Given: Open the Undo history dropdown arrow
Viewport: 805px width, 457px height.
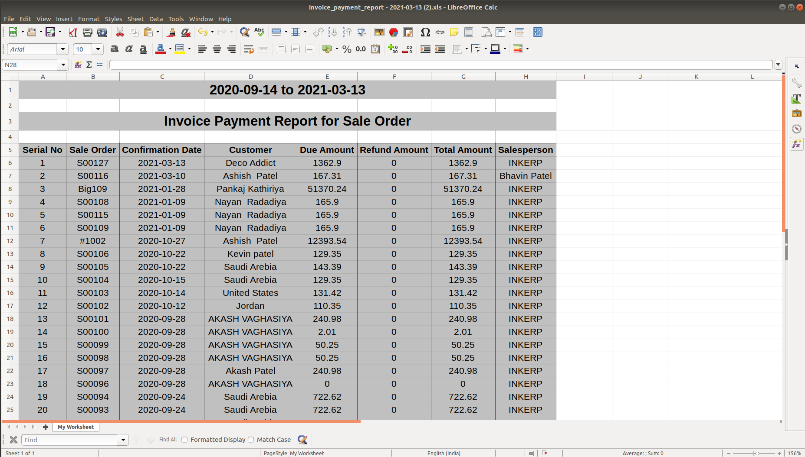Looking at the screenshot, I should [212, 32].
